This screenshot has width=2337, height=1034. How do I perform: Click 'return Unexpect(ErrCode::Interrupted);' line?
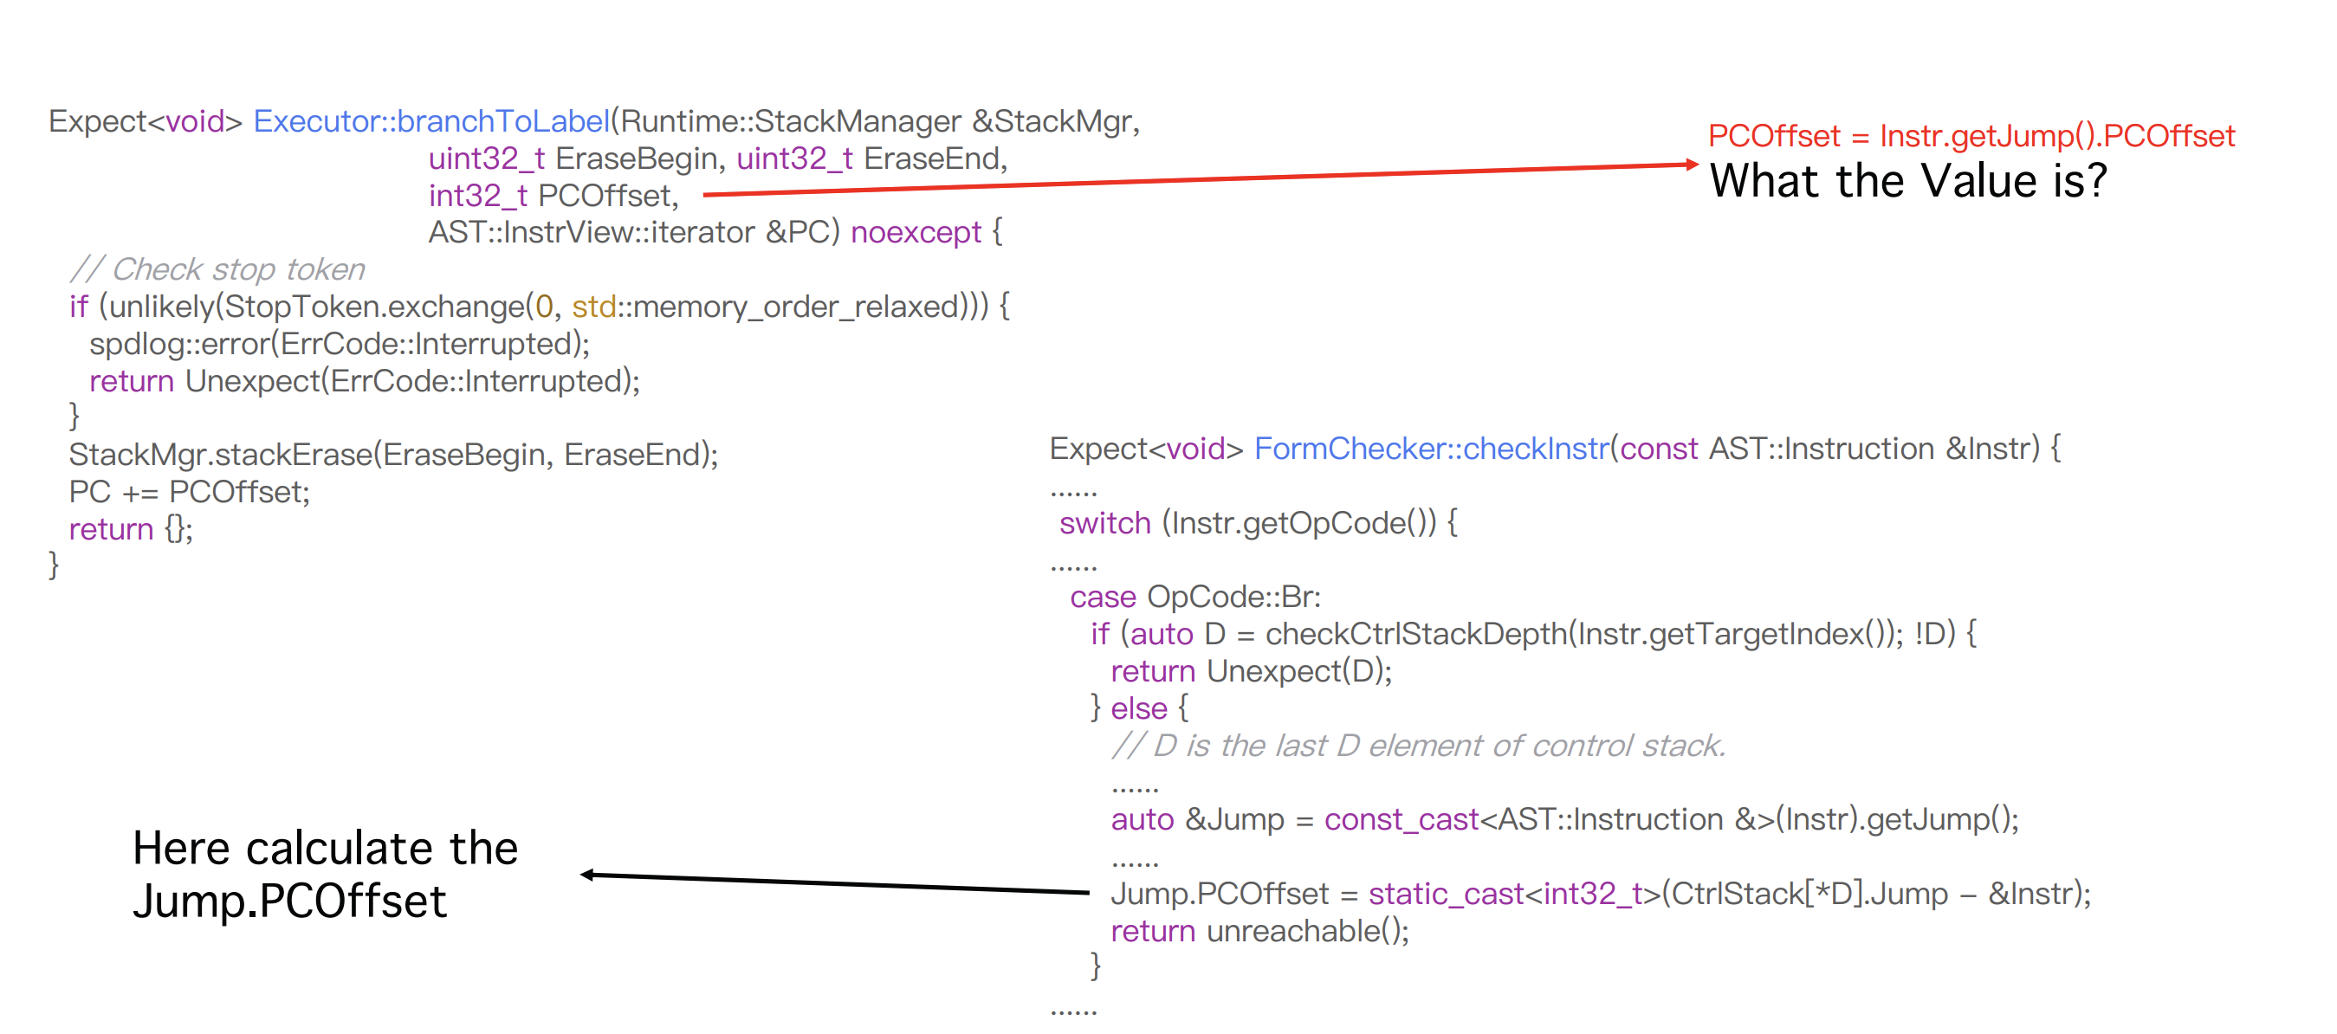click(365, 381)
